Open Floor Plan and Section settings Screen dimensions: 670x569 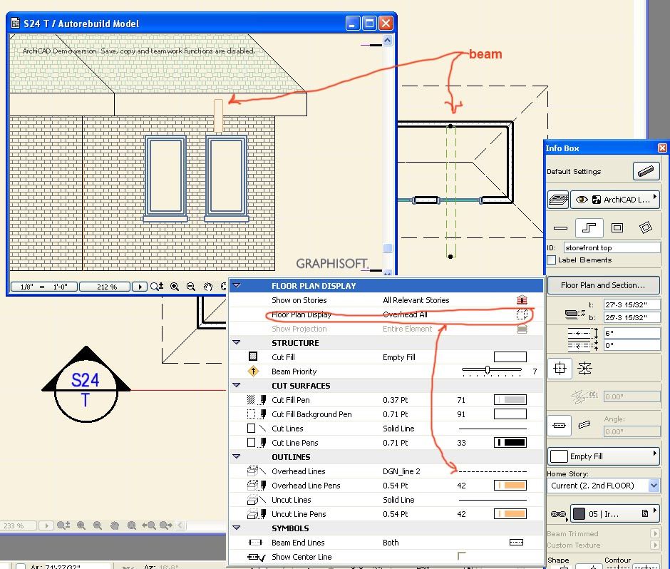coord(604,284)
